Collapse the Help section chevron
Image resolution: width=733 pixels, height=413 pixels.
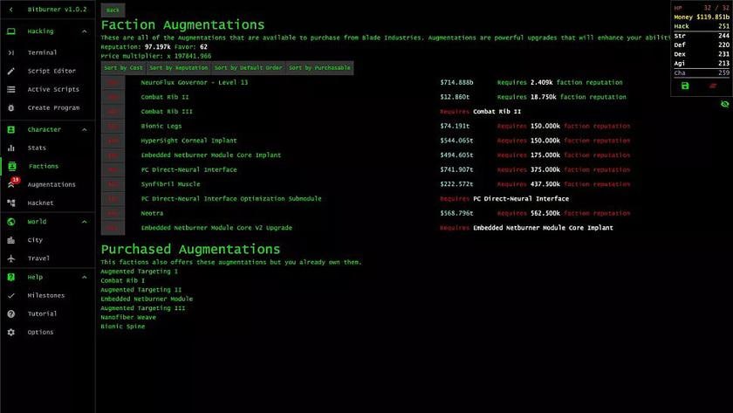pos(85,277)
